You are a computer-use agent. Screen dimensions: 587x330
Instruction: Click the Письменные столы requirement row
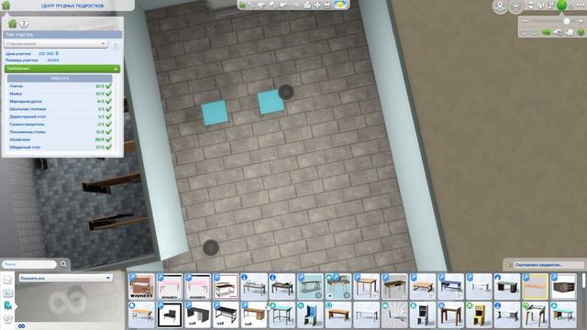coord(60,132)
